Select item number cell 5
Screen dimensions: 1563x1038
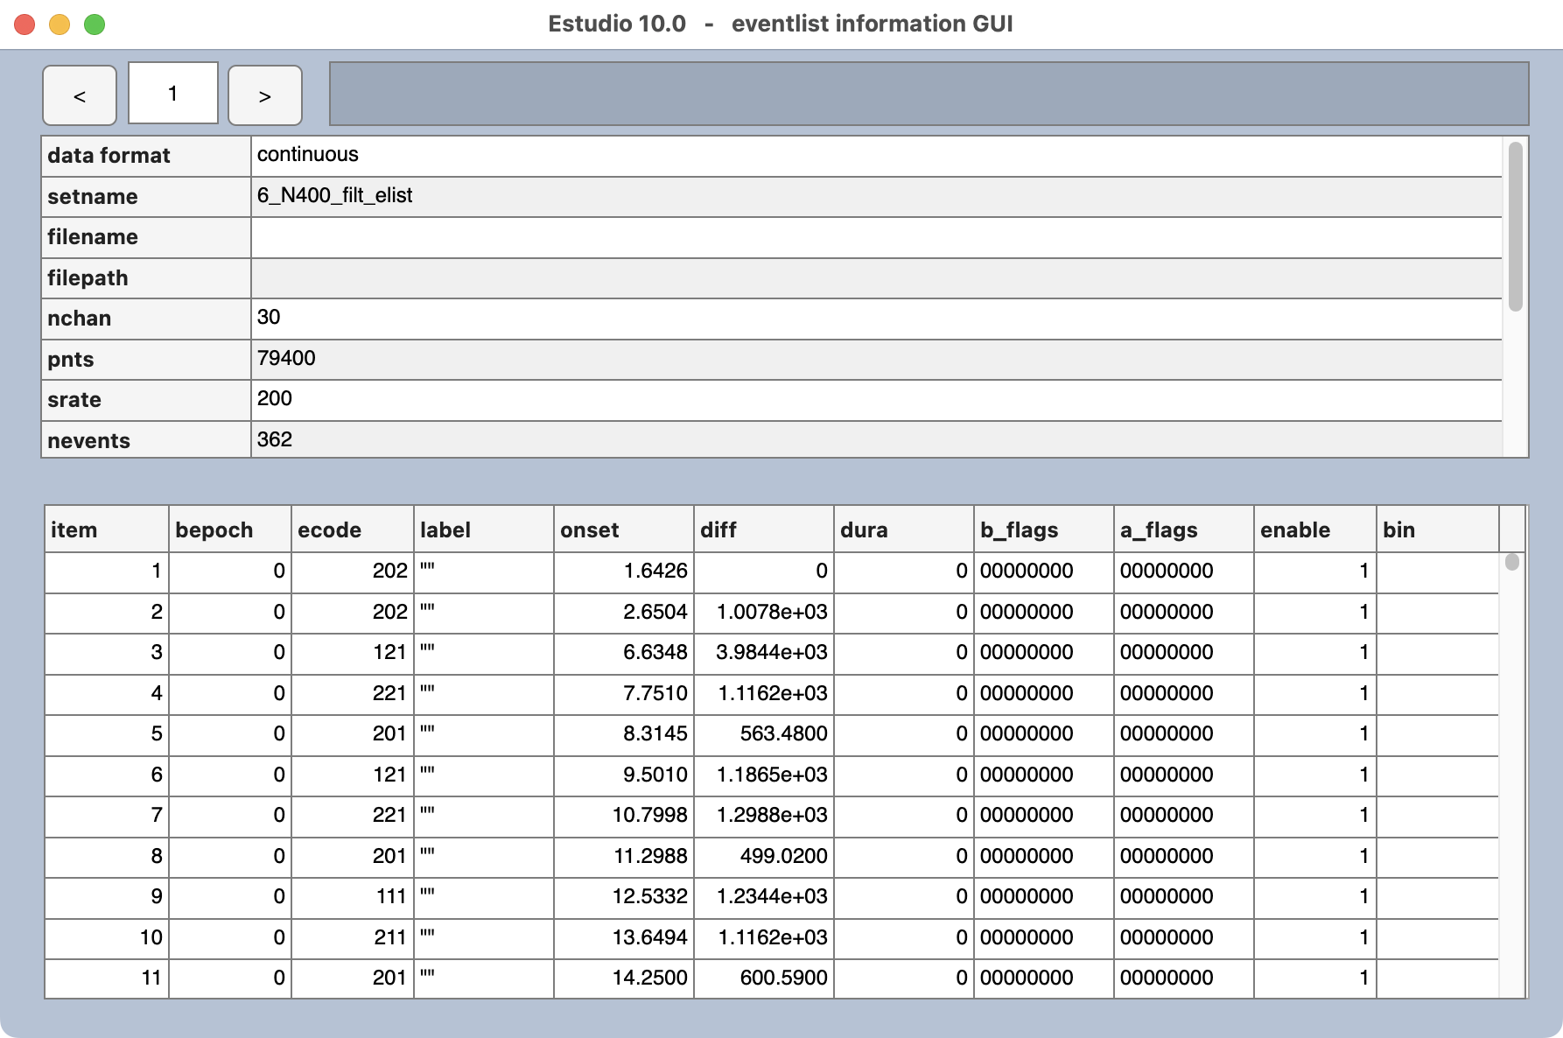pos(107,735)
